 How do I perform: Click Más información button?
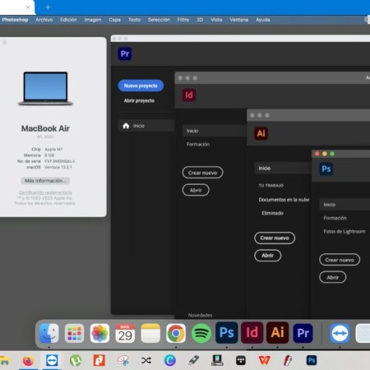click(45, 181)
